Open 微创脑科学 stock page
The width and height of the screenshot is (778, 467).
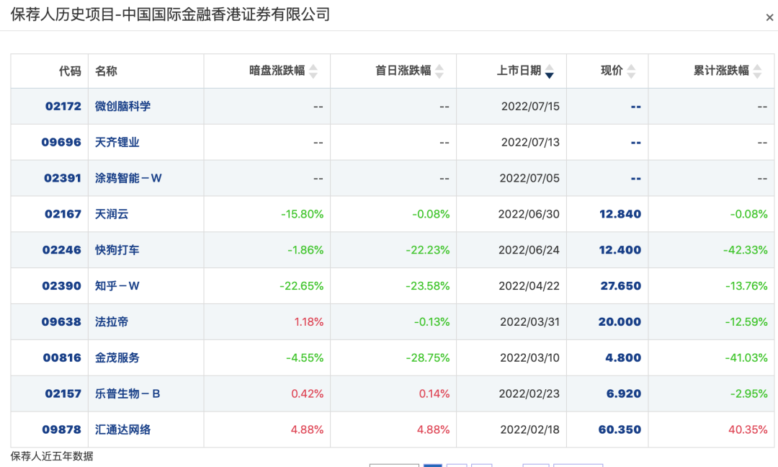(122, 106)
